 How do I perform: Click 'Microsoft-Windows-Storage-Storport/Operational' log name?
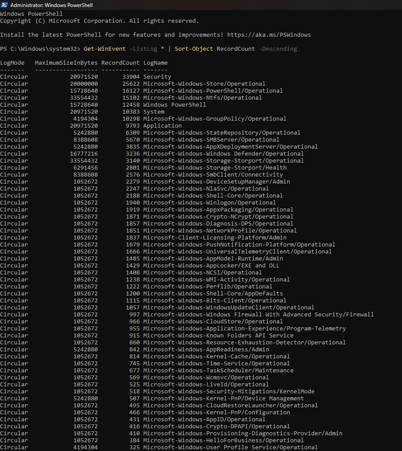click(x=223, y=161)
